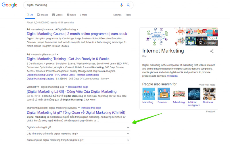Click "View 10+ more" link
Viewport: 230px width, 145px height.
(207, 85)
